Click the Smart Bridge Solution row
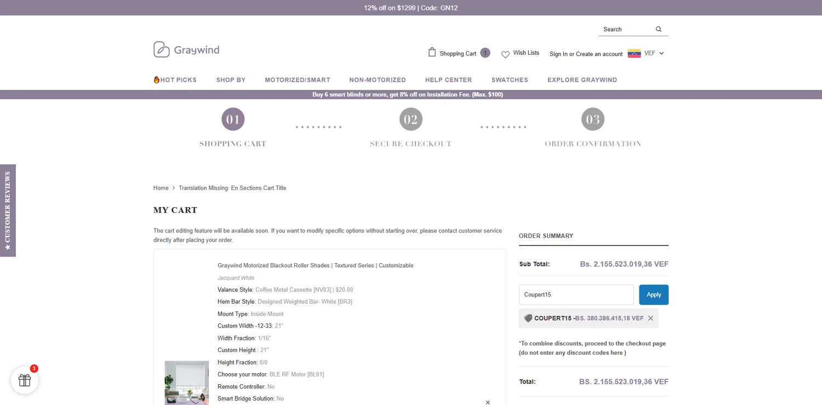 [x=250, y=399]
